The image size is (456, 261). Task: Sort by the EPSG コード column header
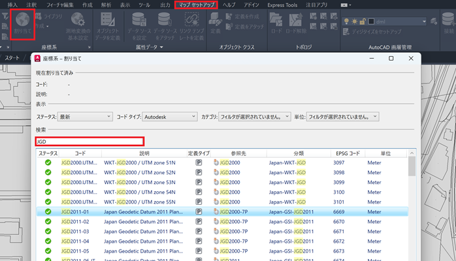348,153
